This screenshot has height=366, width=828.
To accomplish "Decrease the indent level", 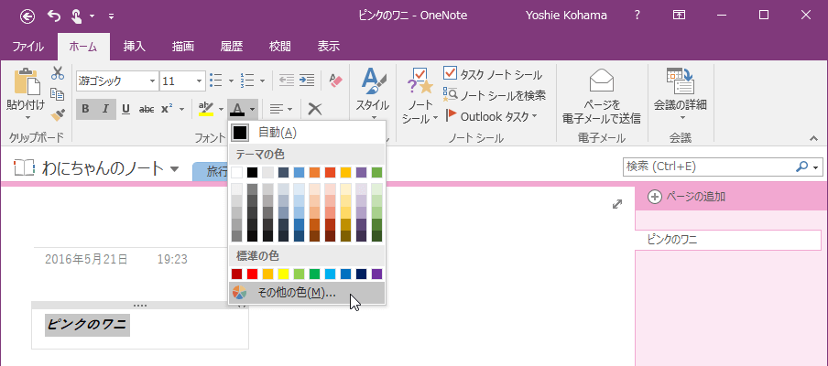I will click(287, 81).
